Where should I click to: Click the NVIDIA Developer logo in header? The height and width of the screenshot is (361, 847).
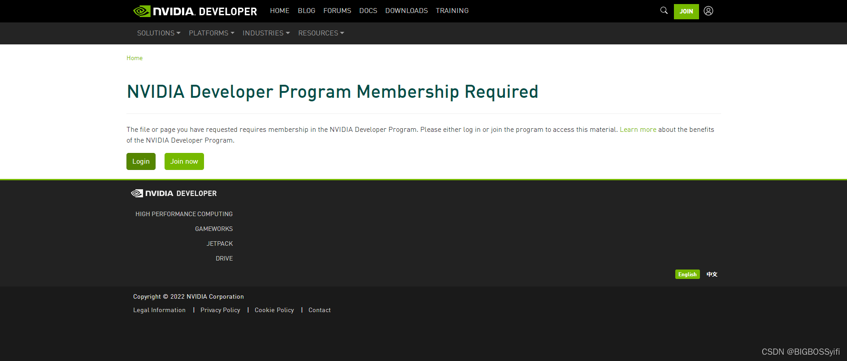point(195,11)
